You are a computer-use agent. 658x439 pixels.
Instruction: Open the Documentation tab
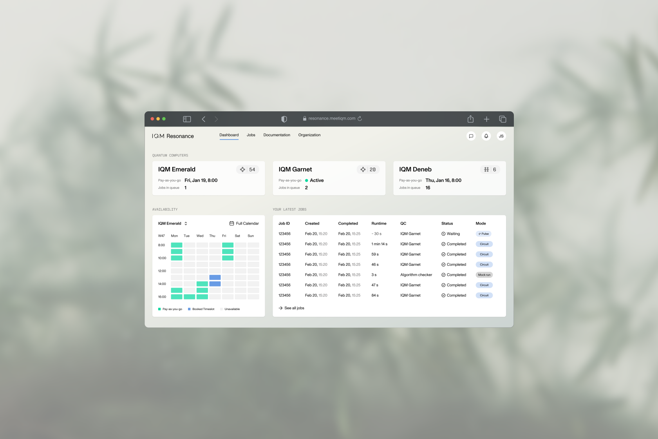[277, 135]
